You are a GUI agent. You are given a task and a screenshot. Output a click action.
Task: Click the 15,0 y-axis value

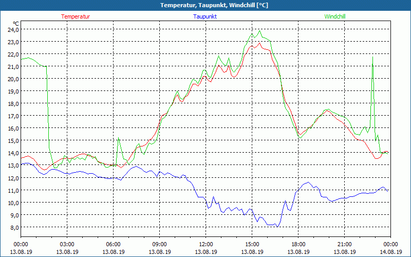pyautogui.click(x=13, y=141)
